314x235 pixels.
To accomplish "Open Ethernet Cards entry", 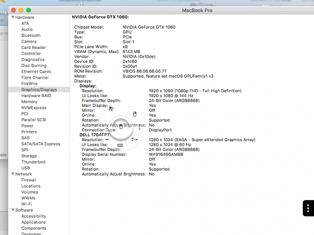I will (x=36, y=71).
